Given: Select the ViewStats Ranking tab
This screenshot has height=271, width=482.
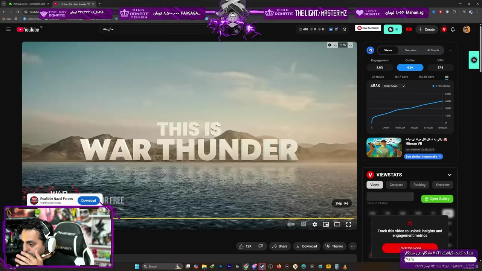Looking at the screenshot, I should (x=419, y=185).
